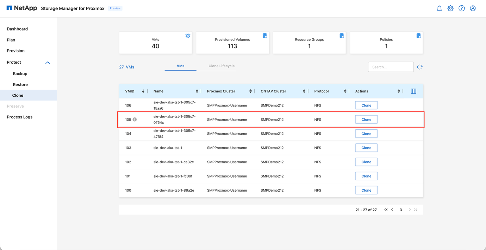Click the storage icon on Policies card
The height and width of the screenshot is (250, 486).
[x=418, y=36]
